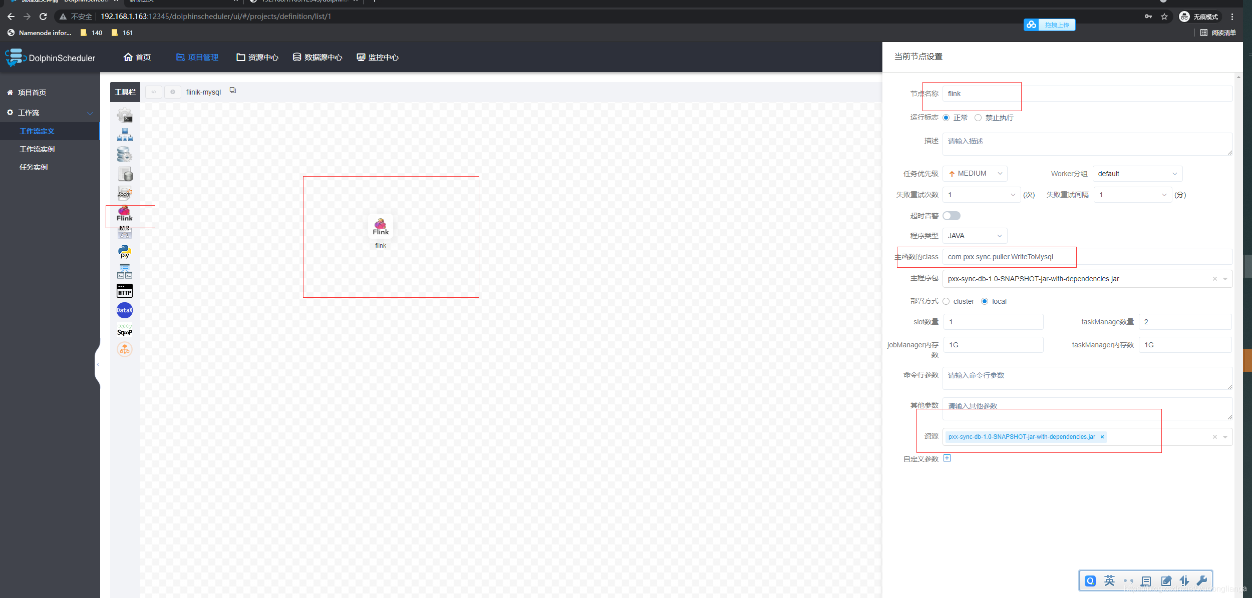Open the Worker分组 default dropdown
Viewport: 1252px width, 598px height.
1137,174
